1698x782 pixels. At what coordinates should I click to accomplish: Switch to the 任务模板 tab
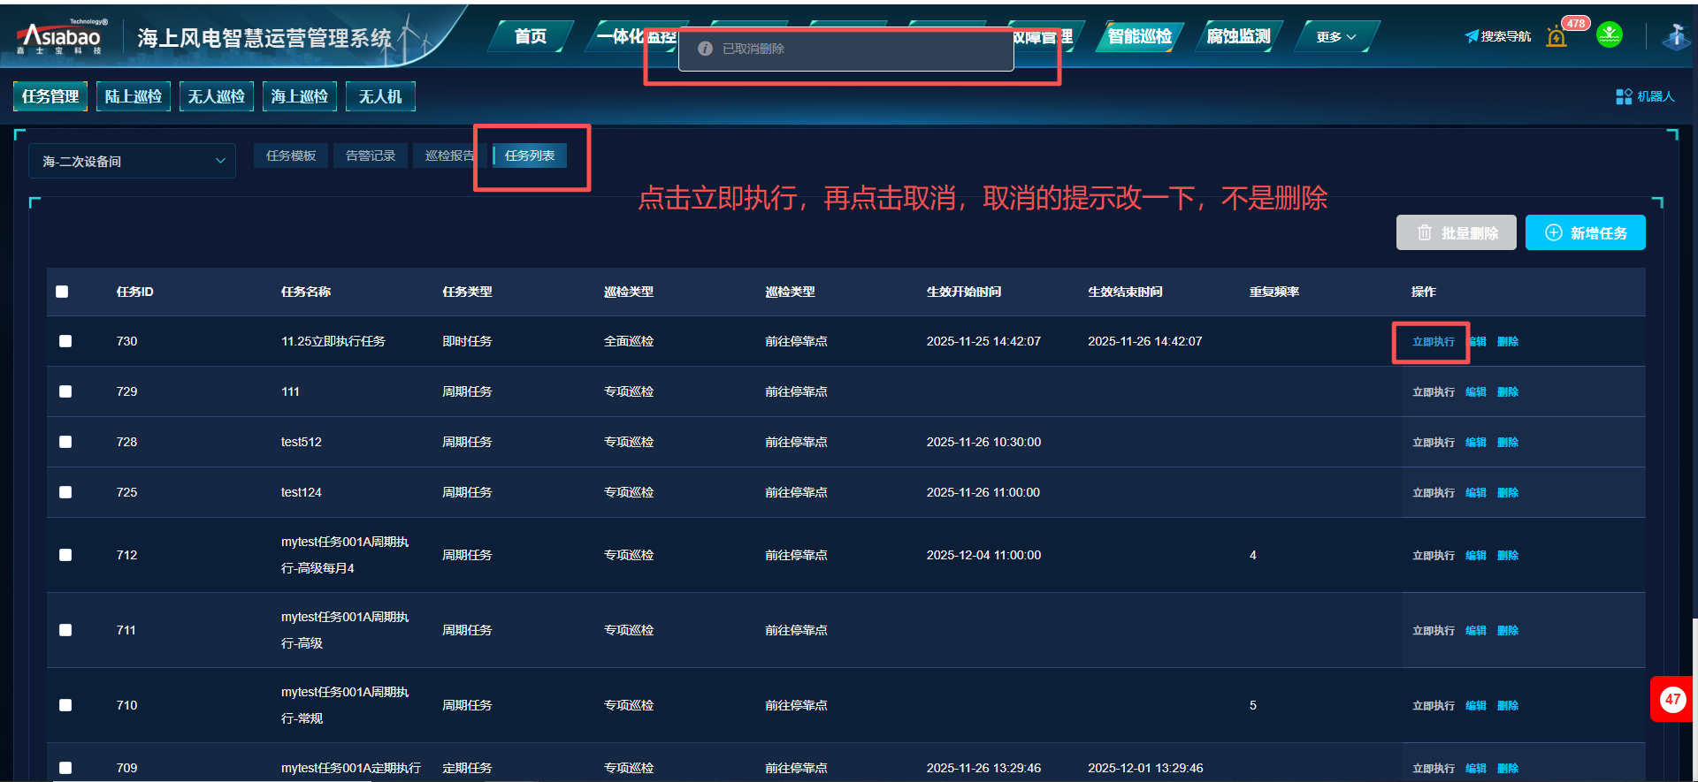[x=291, y=156]
